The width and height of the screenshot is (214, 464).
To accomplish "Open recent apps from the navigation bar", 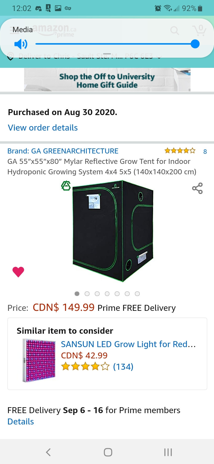I will coord(168,452).
